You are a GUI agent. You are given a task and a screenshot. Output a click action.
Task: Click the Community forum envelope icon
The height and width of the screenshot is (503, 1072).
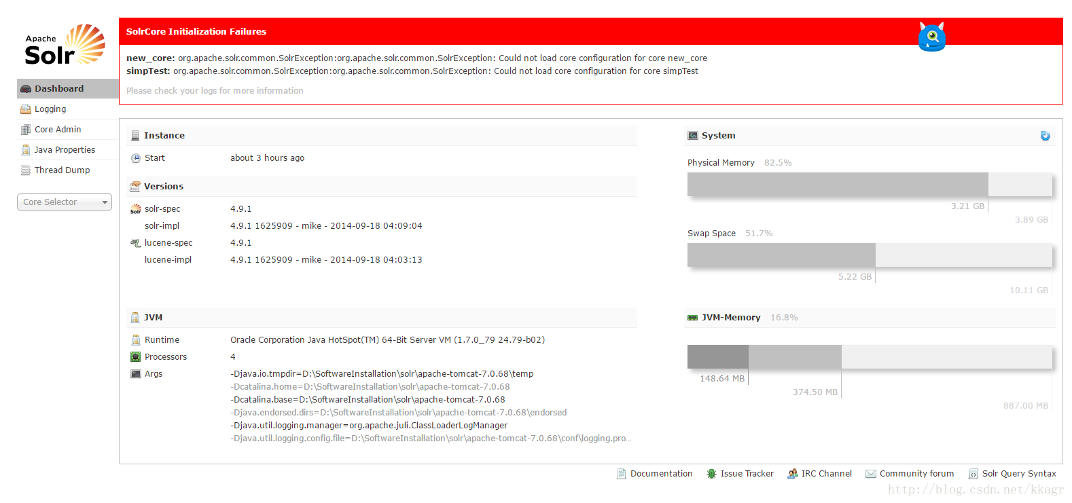pyautogui.click(x=871, y=474)
